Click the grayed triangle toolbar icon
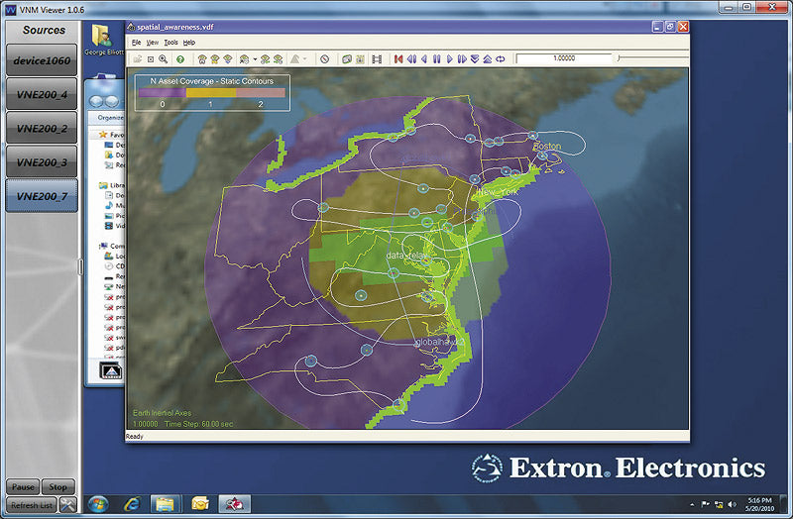This screenshot has width=793, height=519. [x=294, y=59]
